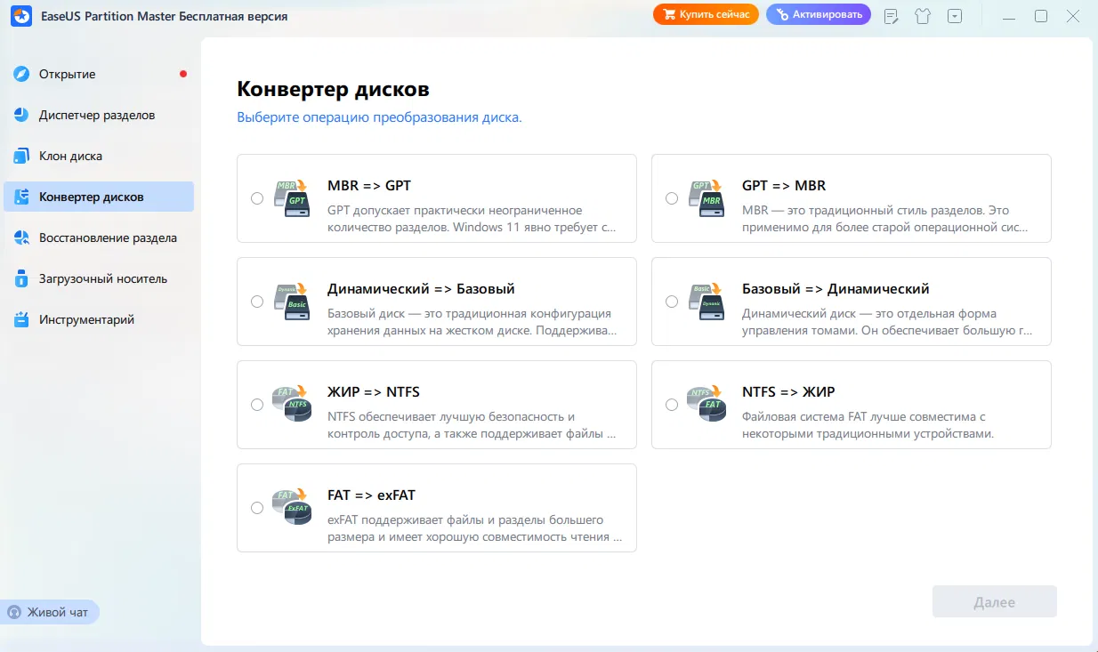1098x652 pixels.
Task: Select the MBR => GPT radio button
Action: 257,198
